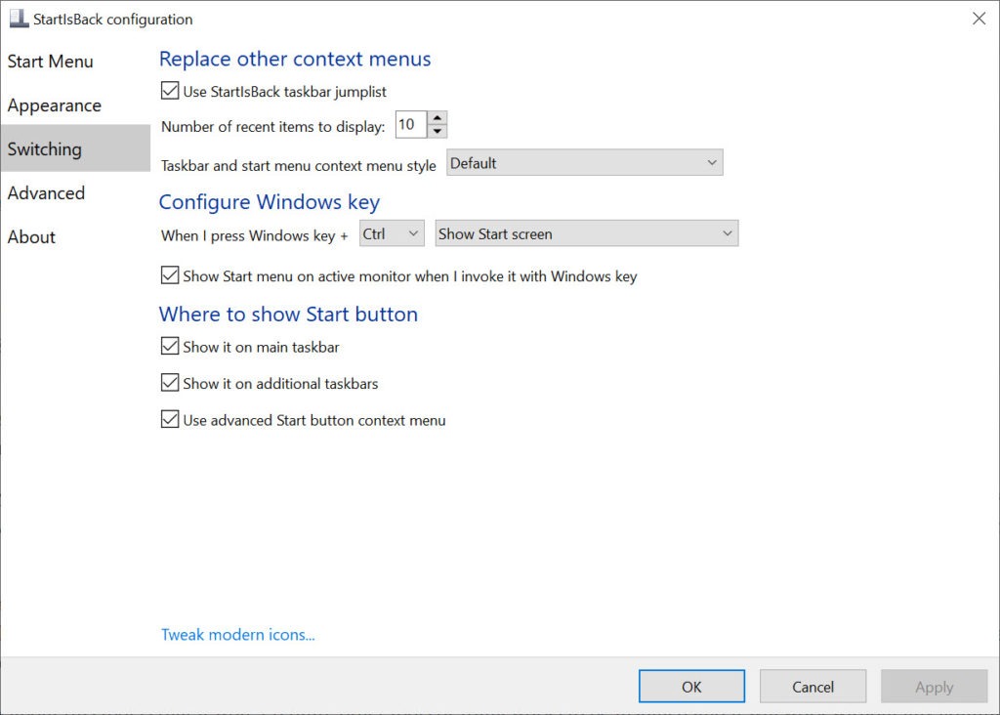The width and height of the screenshot is (1000, 715).
Task: Open the Tweak modern icons link
Action: click(x=238, y=635)
